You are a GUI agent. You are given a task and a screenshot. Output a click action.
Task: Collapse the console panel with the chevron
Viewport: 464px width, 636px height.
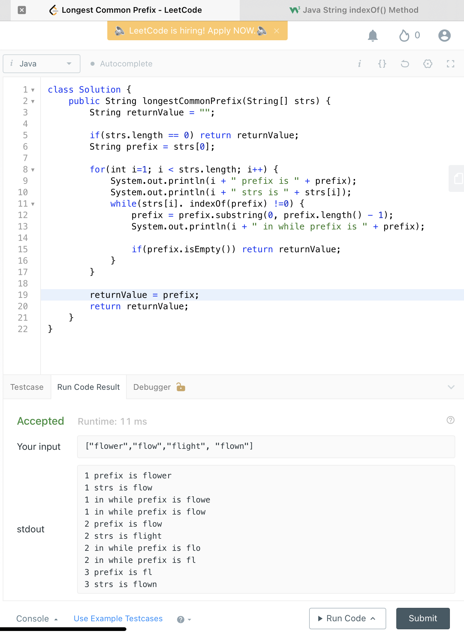tap(451, 387)
